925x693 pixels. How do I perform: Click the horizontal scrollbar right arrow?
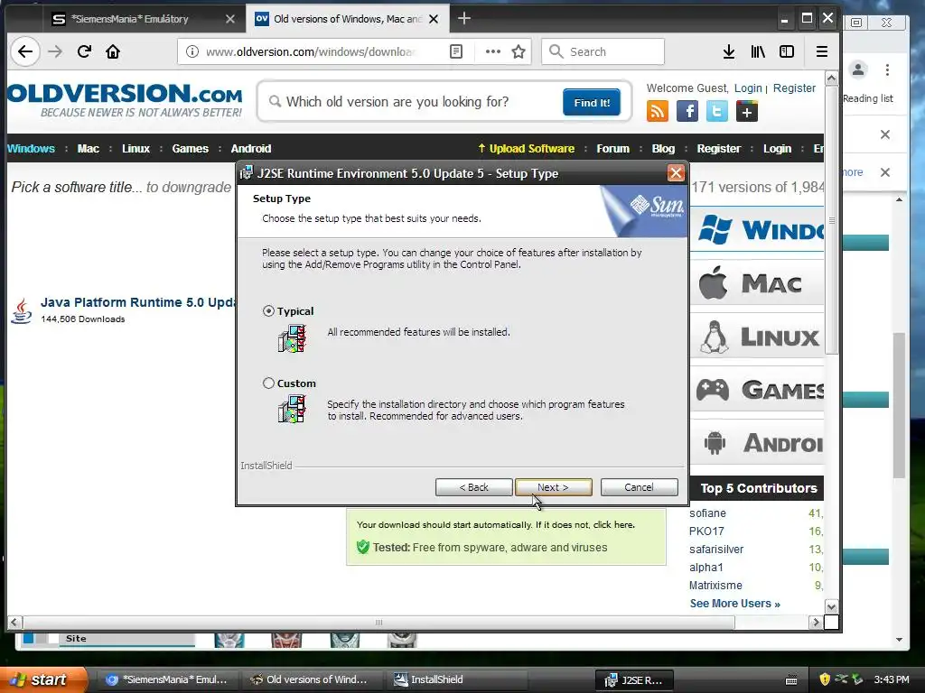coord(816,623)
